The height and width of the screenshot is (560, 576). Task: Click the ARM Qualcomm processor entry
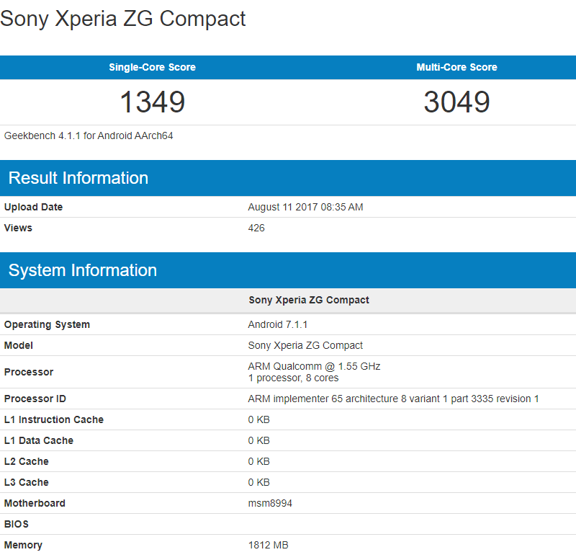[x=310, y=366]
